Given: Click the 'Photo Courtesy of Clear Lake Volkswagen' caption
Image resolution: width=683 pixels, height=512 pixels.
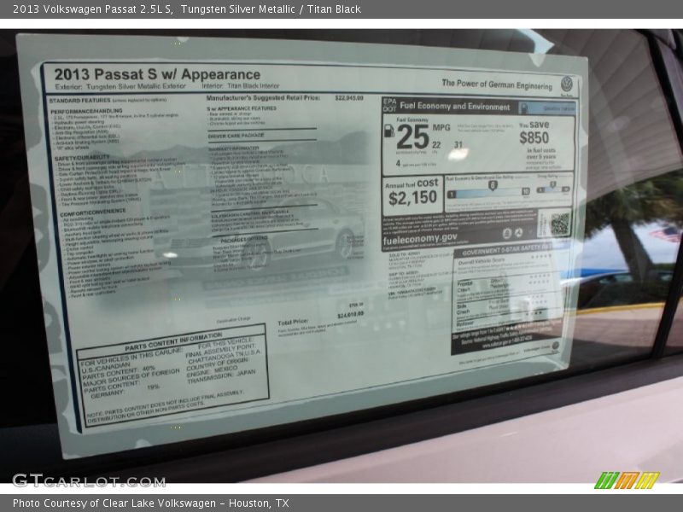Looking at the screenshot, I should pos(150,503).
